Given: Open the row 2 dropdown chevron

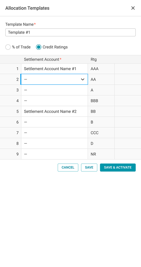Looking at the screenshot, I should pyautogui.click(x=83, y=79).
